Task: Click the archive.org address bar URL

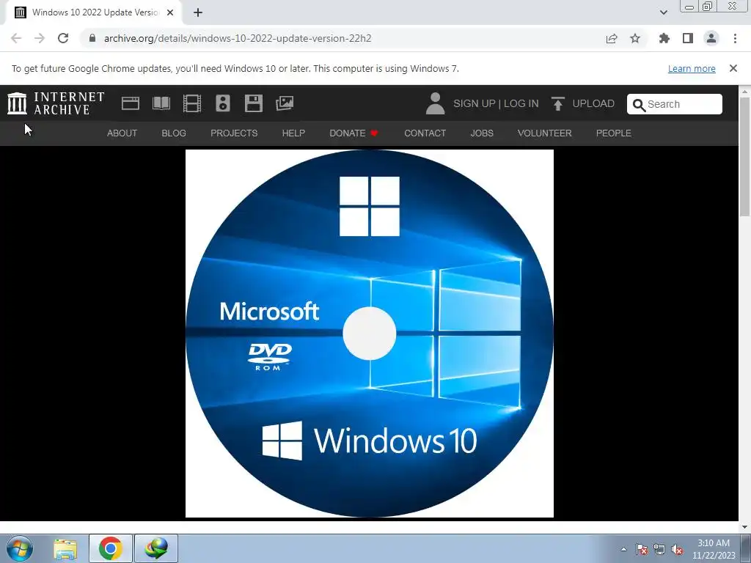Action: (238, 38)
